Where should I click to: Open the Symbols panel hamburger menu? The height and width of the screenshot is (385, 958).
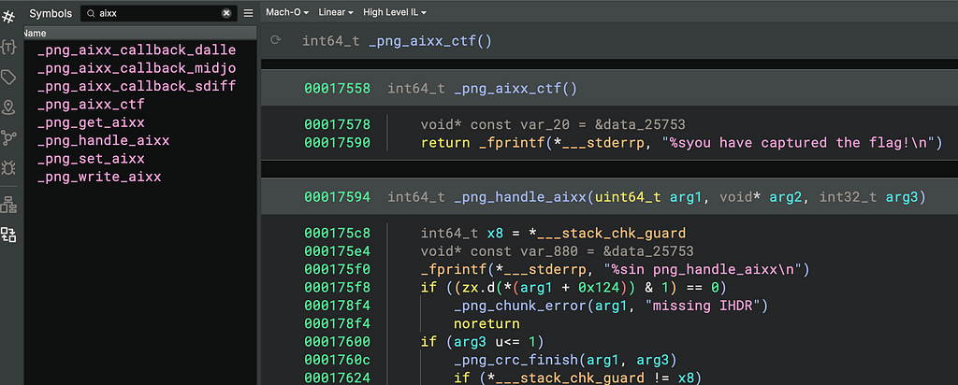(x=248, y=13)
